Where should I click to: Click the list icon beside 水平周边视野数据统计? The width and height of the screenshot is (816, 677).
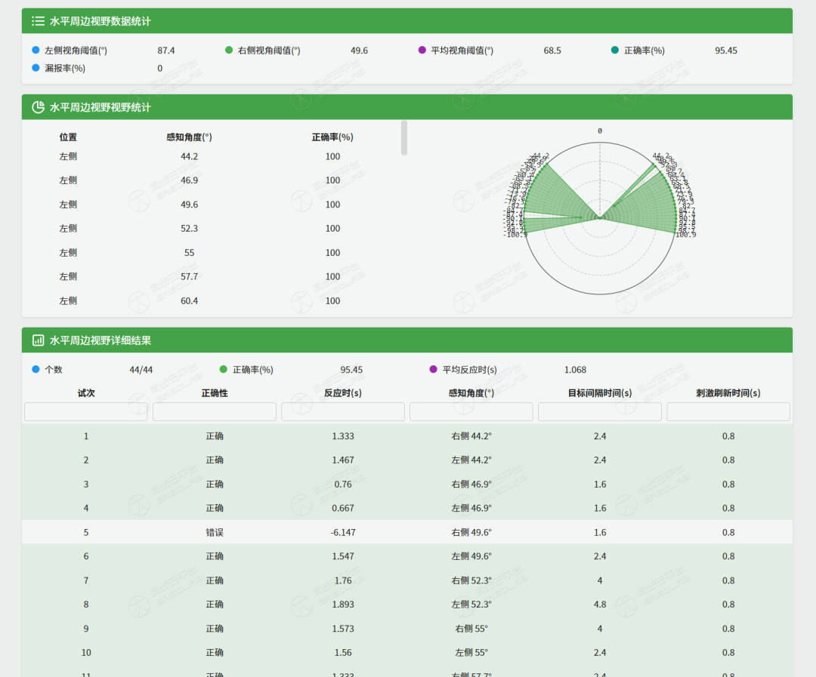pyautogui.click(x=38, y=21)
